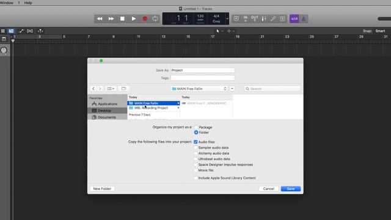Viewport: 391px width, 220px height.
Task: Click the New Folder button
Action: (x=102, y=189)
